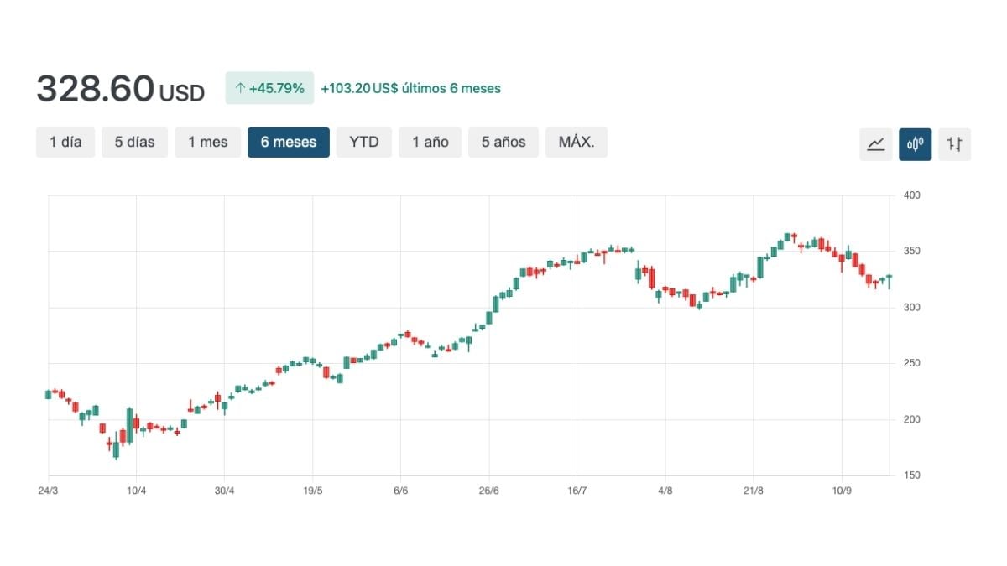Click the green up-arrow in percentage badge
Image resolution: width=1007 pixels, height=566 pixels.
tap(240, 88)
